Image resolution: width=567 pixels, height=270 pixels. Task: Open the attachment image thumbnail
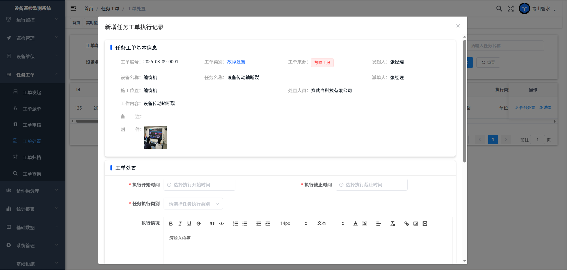156,137
